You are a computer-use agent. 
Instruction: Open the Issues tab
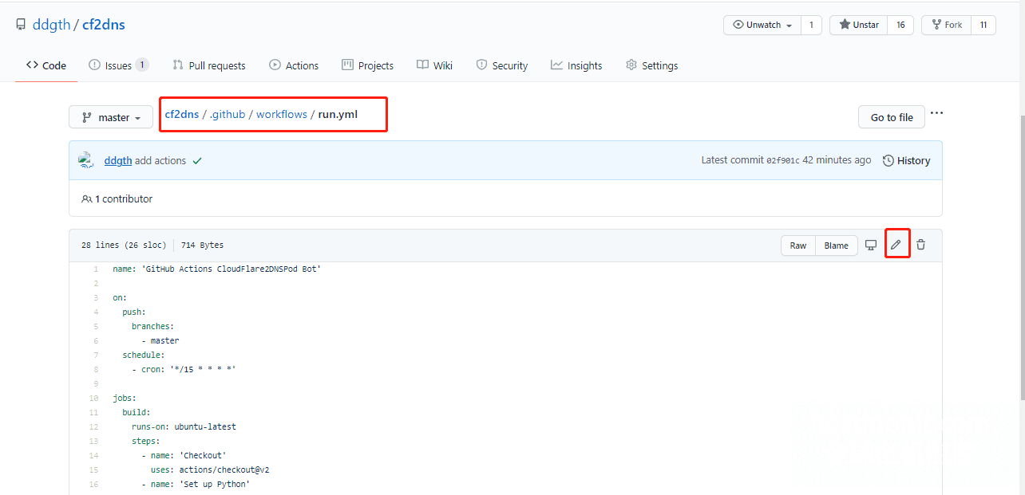(x=118, y=65)
